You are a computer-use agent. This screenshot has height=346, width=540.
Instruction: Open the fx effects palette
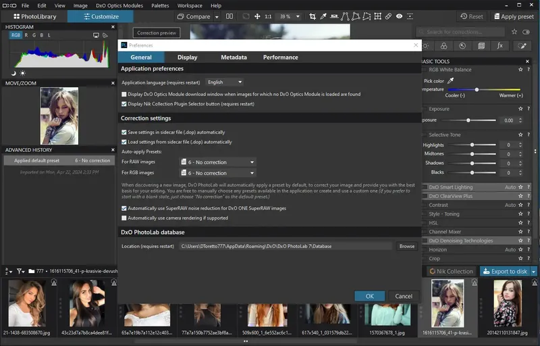coord(500,46)
